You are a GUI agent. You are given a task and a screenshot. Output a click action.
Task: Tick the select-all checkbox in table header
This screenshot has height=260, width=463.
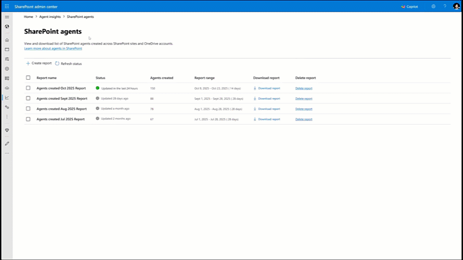(x=28, y=77)
